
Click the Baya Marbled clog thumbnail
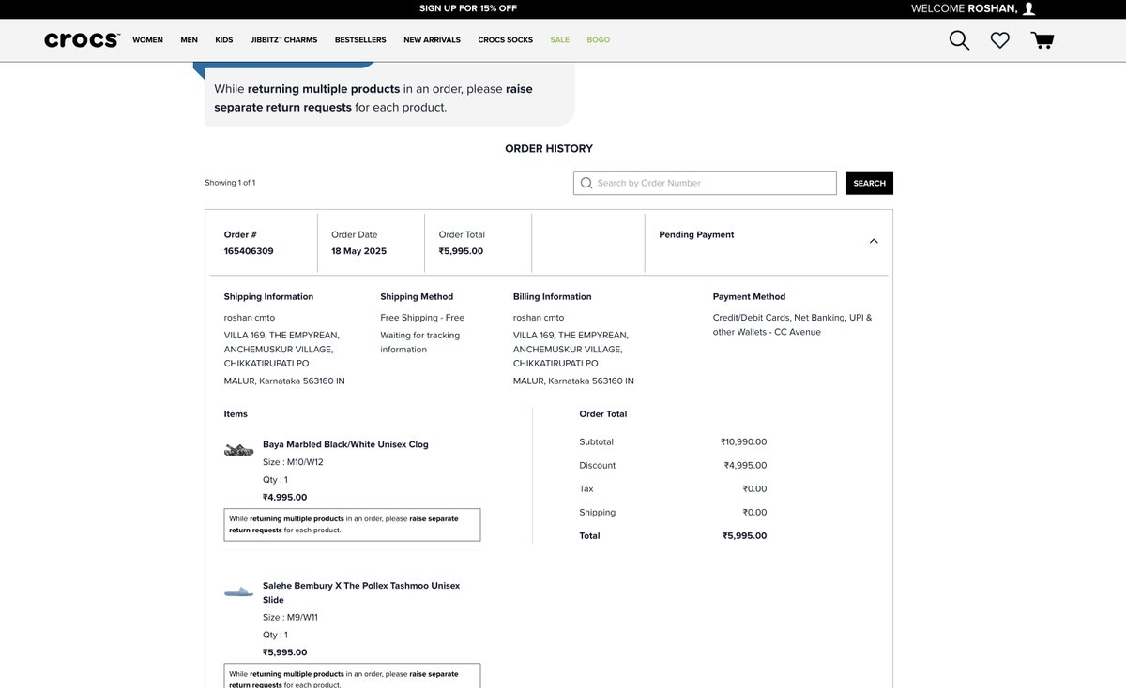238,450
